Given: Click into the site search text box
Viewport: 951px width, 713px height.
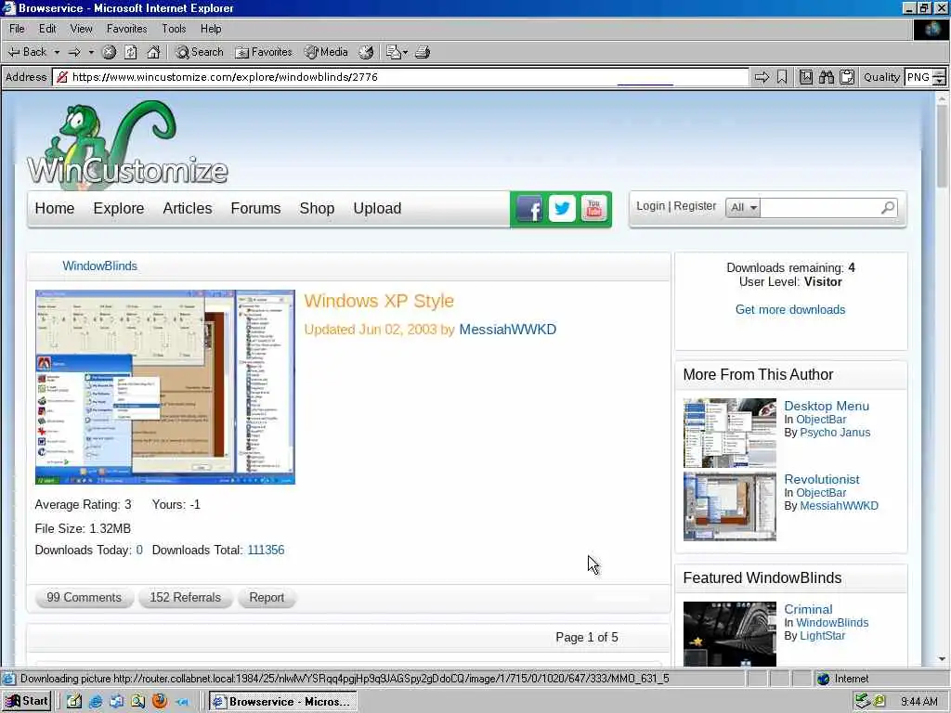Looking at the screenshot, I should pyautogui.click(x=820, y=207).
